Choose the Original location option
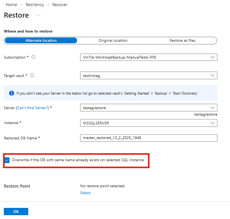 click(113, 41)
